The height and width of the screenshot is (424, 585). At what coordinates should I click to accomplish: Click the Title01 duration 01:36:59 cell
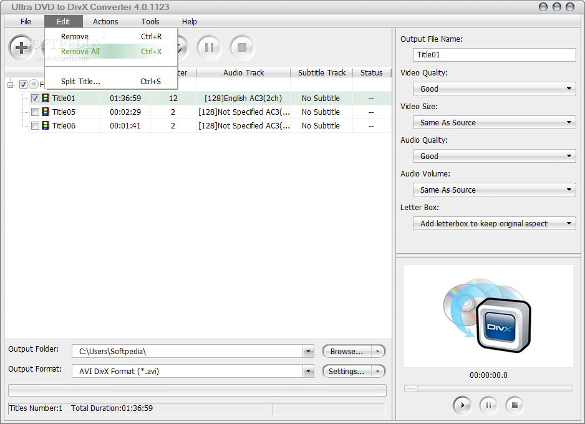coord(125,99)
